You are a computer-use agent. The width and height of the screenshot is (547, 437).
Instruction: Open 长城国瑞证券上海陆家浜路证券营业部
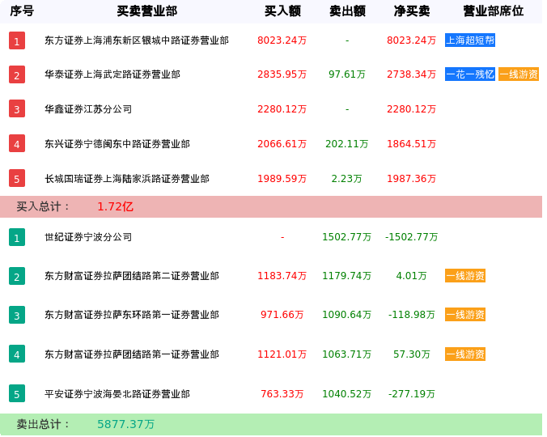[127, 179]
